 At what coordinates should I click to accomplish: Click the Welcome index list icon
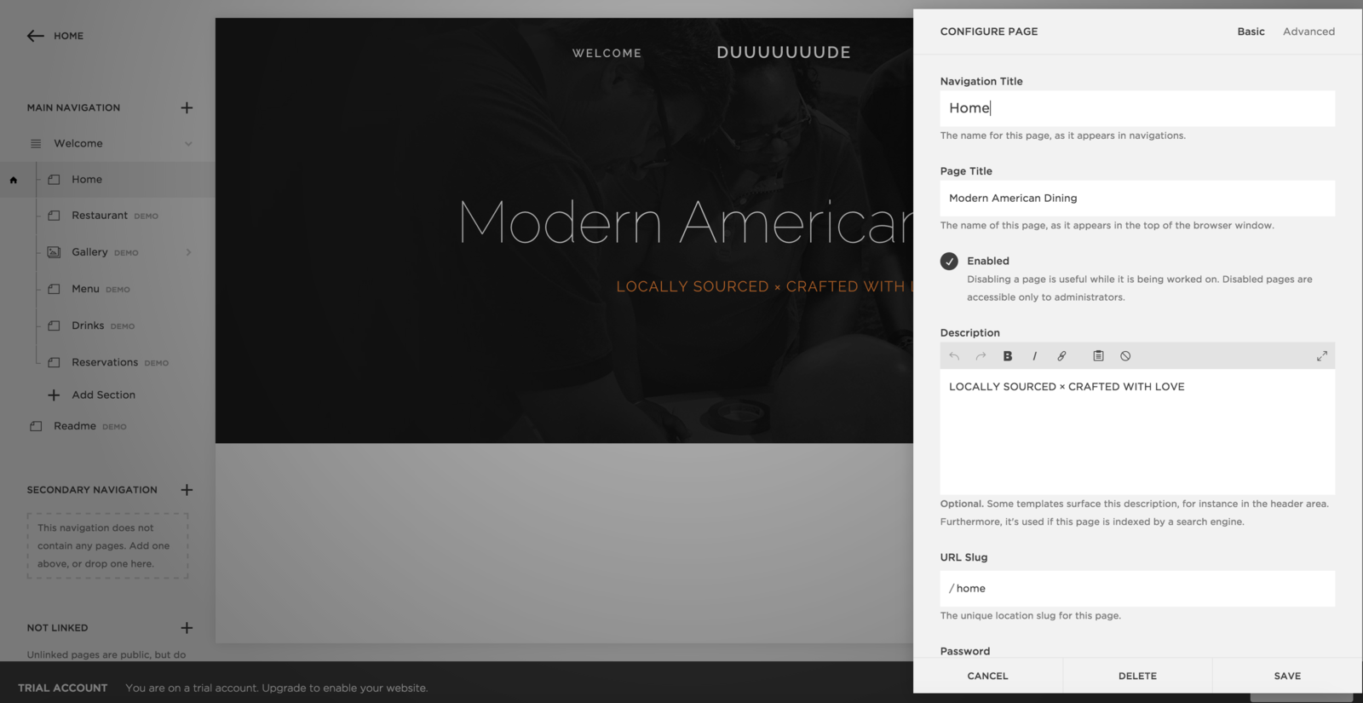coord(36,143)
